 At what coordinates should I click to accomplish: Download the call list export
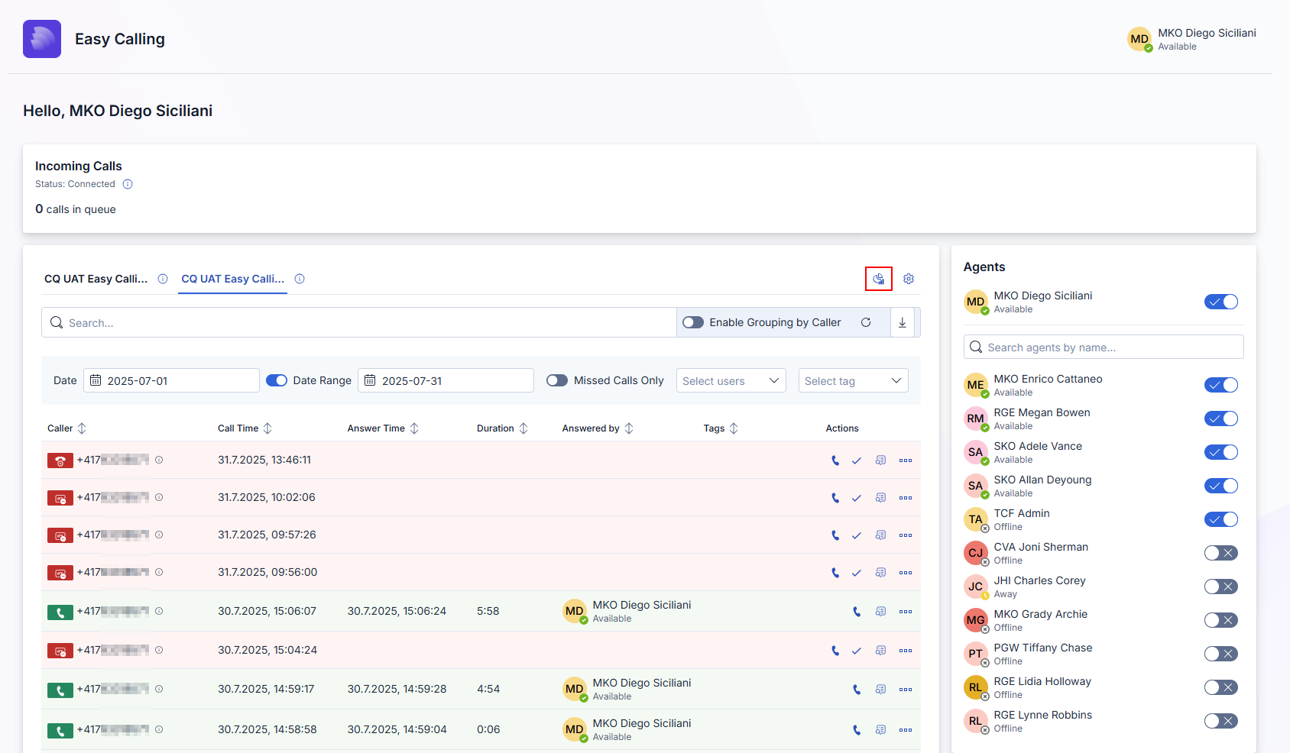pos(903,322)
